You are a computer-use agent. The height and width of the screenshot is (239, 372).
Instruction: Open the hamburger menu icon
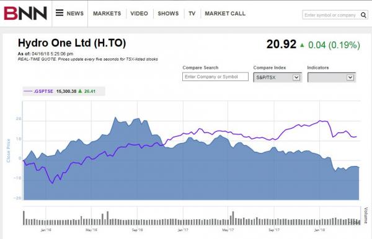click(x=60, y=13)
